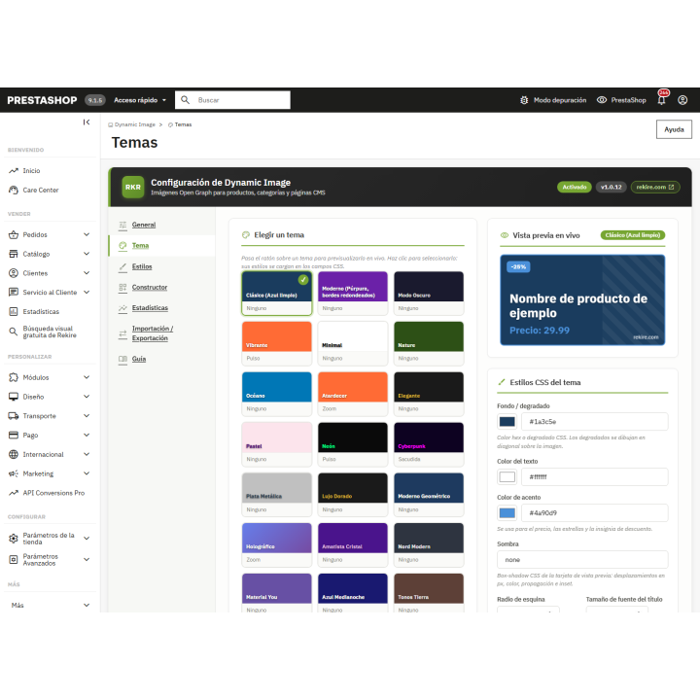Open the General tab
Screen dimensions: 700x700
tap(144, 225)
